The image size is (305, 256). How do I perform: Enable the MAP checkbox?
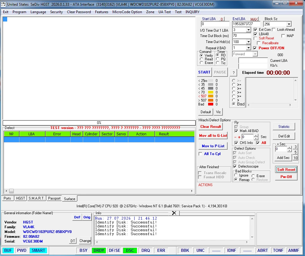pos(283,36)
